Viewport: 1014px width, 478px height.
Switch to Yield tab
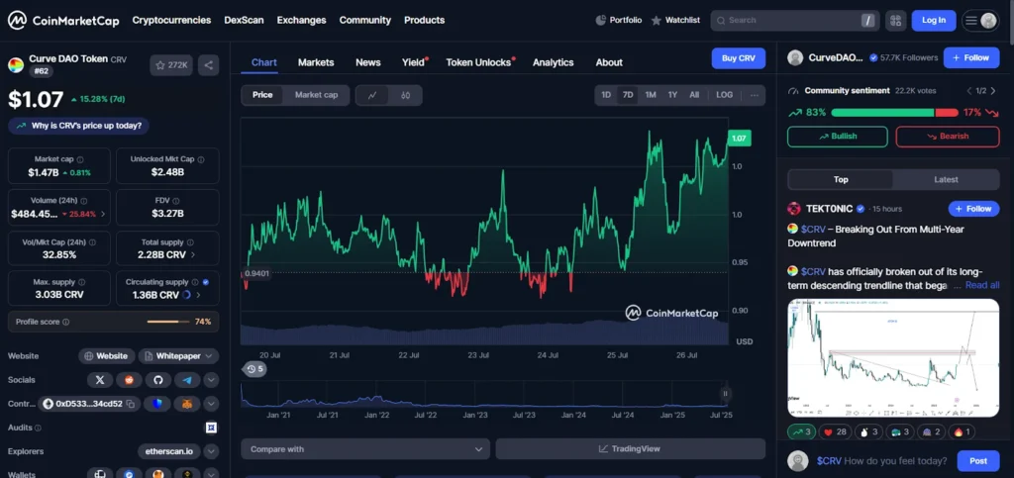(x=413, y=62)
